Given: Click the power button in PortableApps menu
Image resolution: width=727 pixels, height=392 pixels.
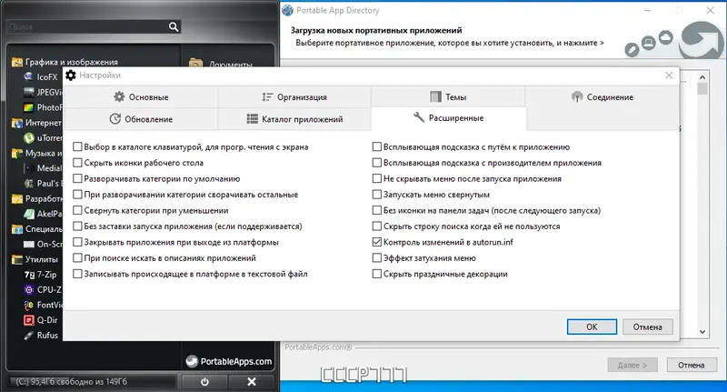Looking at the screenshot, I should [x=204, y=381].
